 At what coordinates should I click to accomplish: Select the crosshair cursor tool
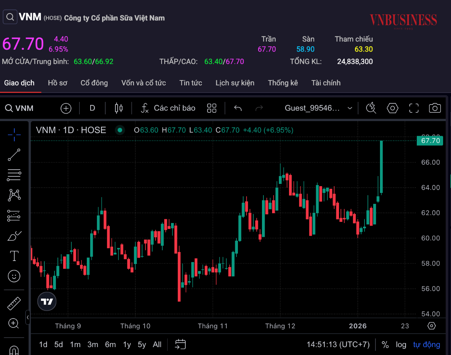tap(14, 134)
